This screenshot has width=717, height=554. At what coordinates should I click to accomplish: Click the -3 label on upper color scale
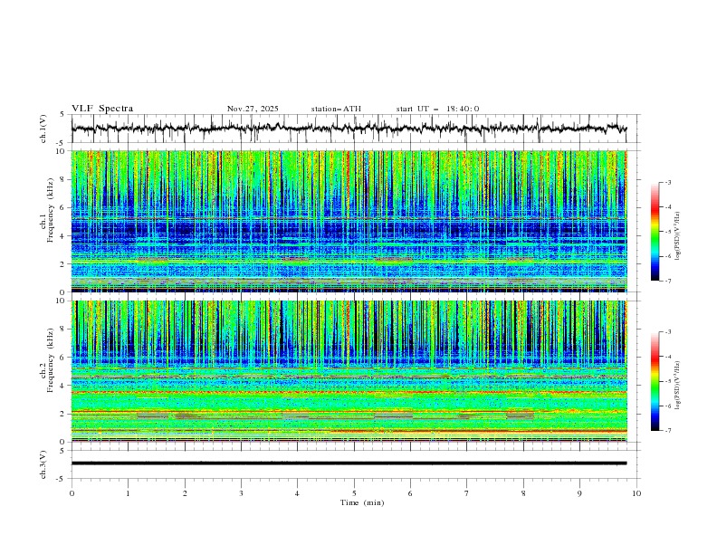point(667,183)
